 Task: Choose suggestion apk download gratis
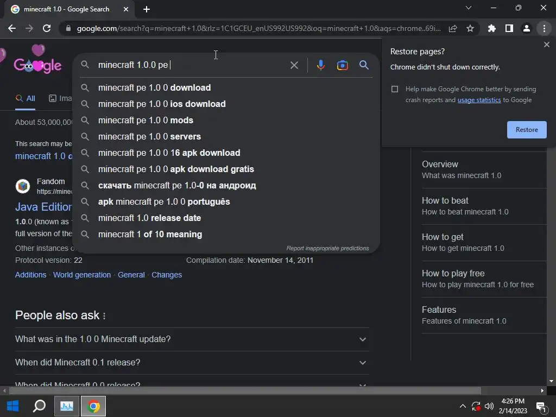click(226, 169)
